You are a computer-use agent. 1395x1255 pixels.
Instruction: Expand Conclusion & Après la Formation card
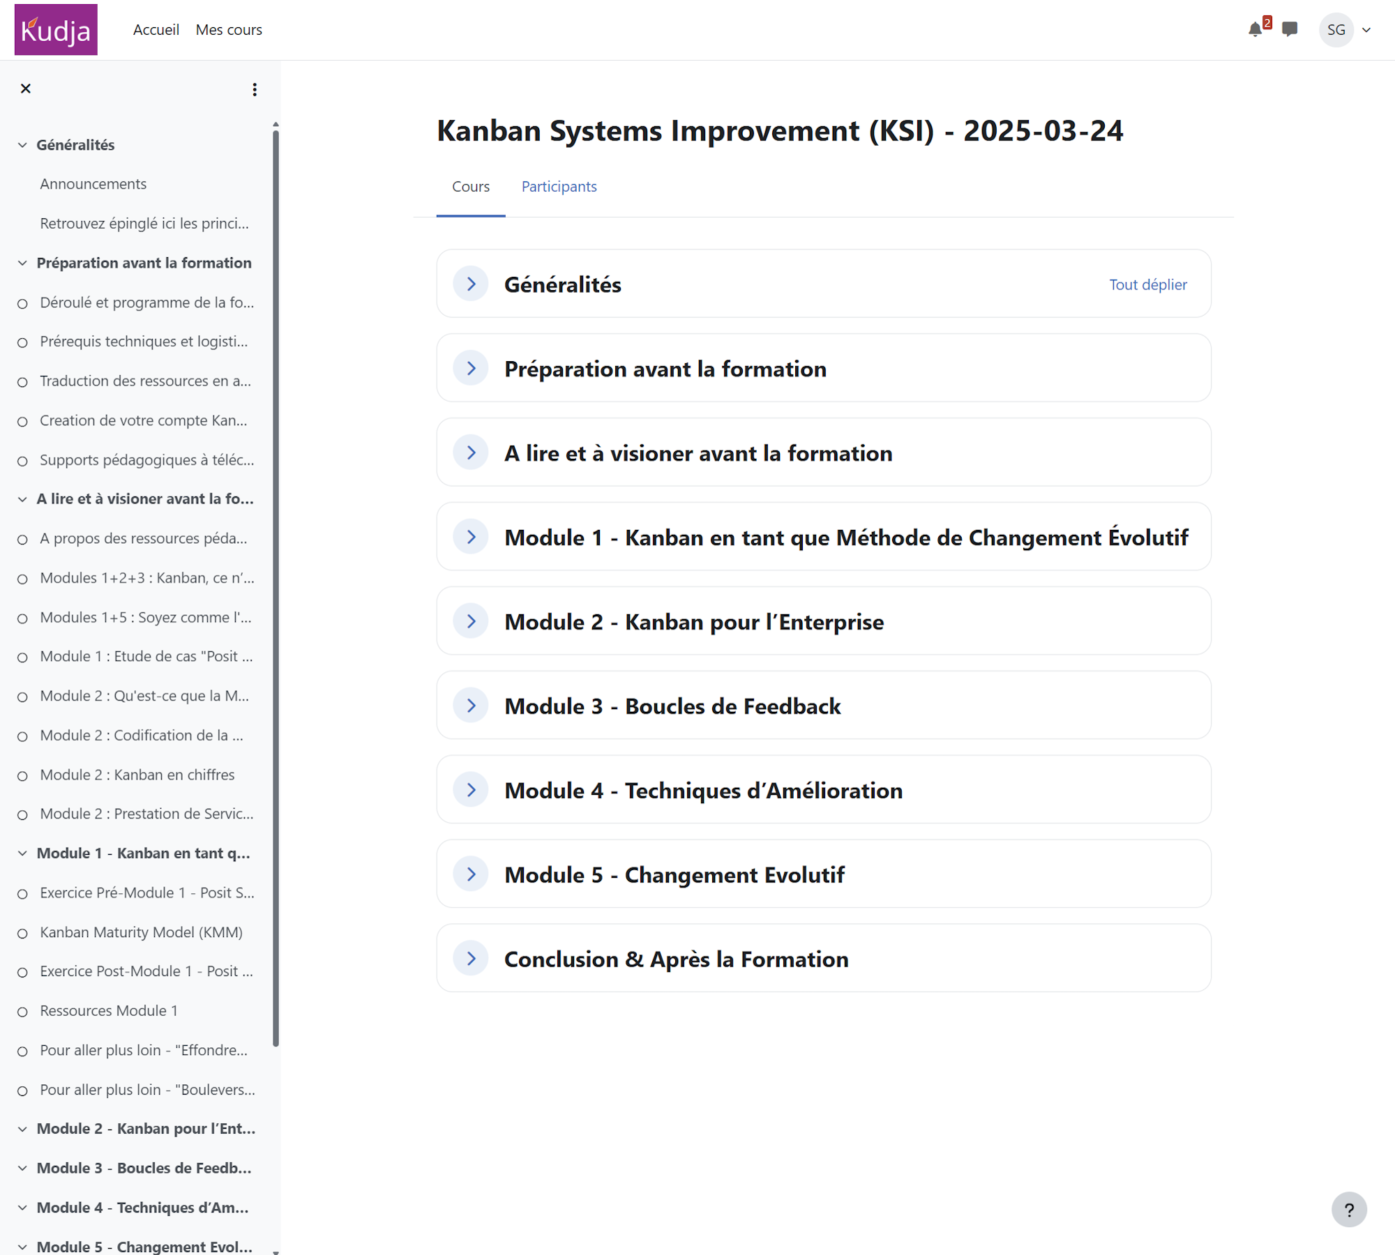(x=471, y=959)
